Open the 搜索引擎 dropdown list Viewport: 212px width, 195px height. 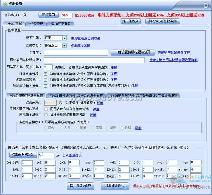[x=64, y=38]
